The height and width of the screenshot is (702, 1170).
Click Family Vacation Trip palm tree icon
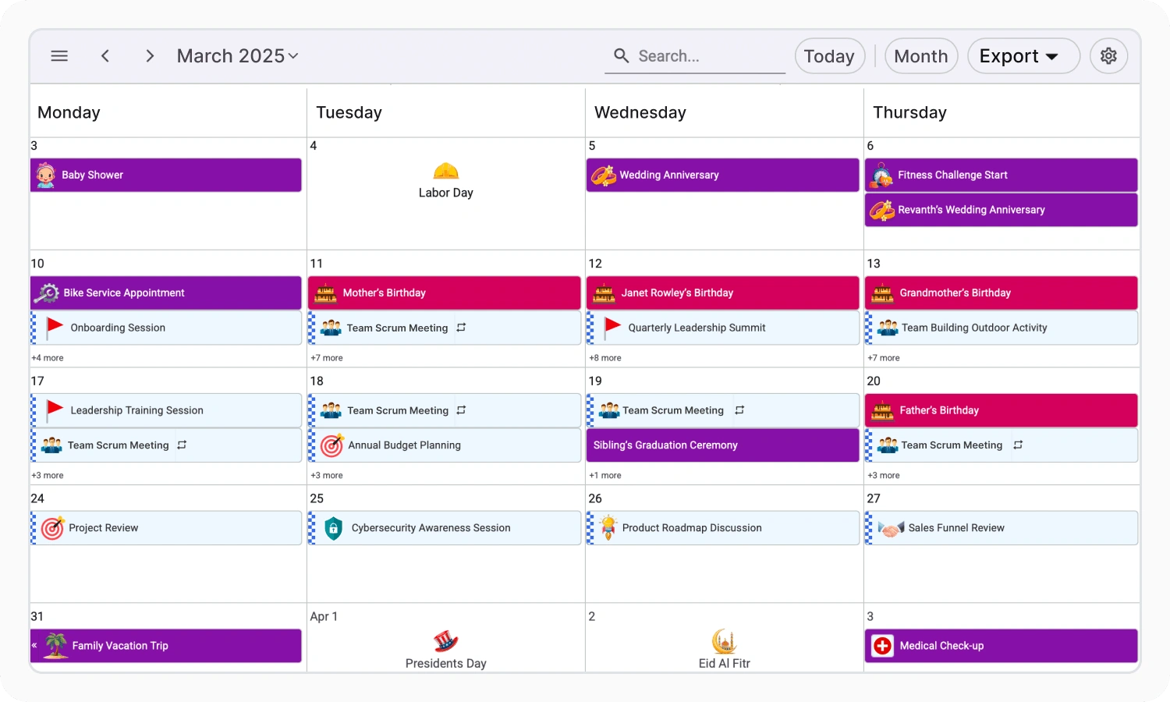55,646
